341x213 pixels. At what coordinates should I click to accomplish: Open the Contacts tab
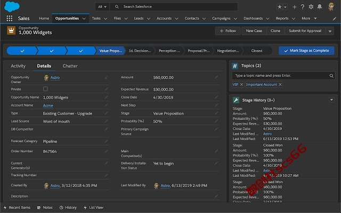point(192,19)
